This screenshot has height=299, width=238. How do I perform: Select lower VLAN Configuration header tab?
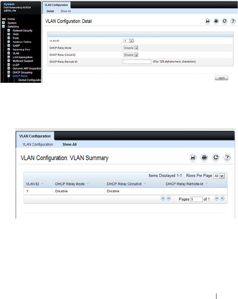[35, 136]
